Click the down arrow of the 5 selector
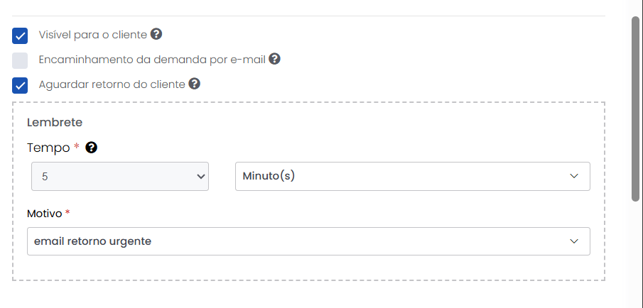 [x=200, y=177]
